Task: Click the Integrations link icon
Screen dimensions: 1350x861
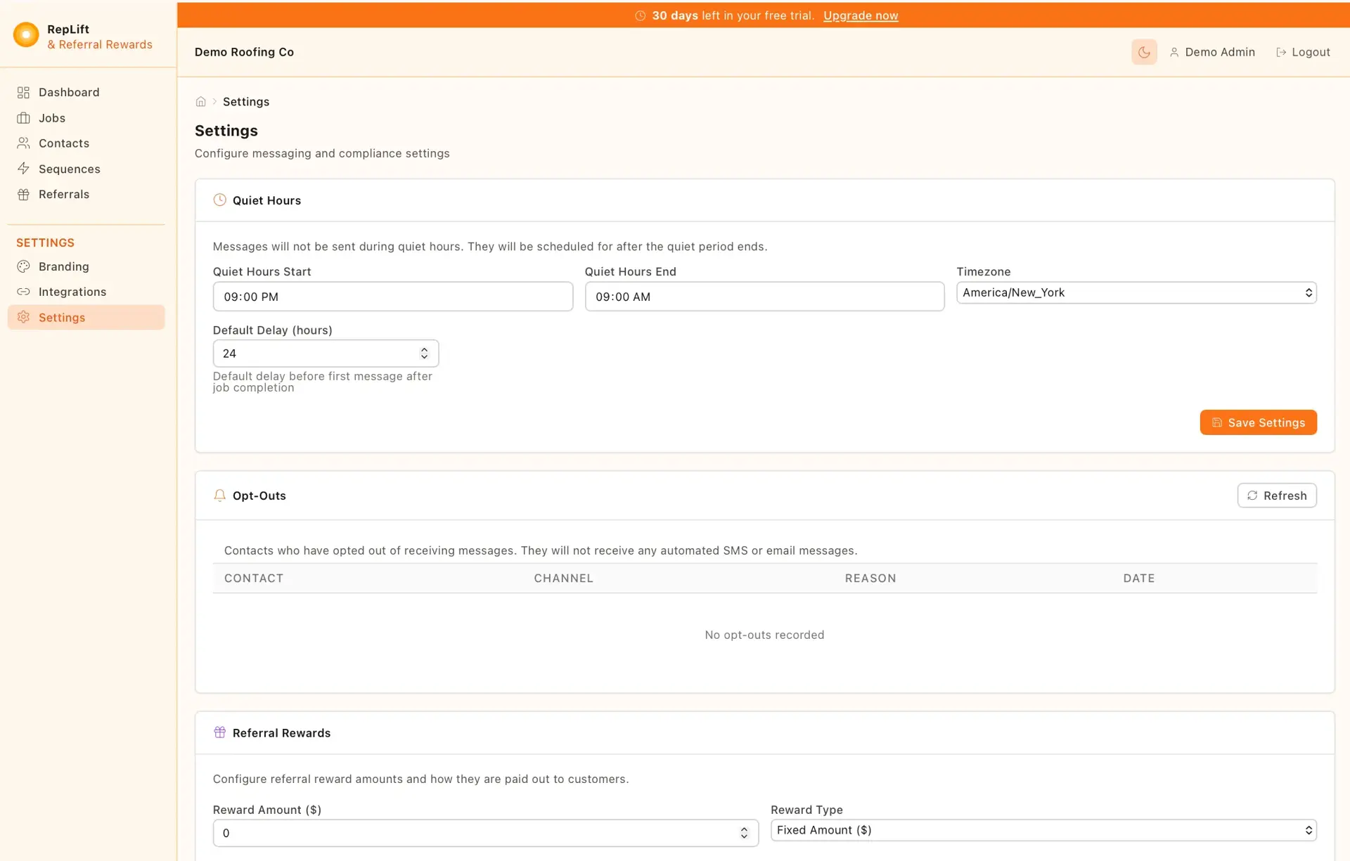Action: tap(23, 292)
